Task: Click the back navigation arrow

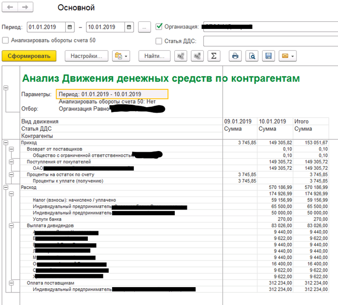Action: click(x=10, y=8)
